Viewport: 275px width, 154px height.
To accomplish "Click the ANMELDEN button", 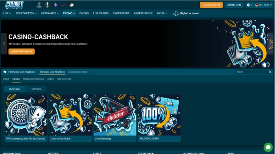I will pos(234,5).
